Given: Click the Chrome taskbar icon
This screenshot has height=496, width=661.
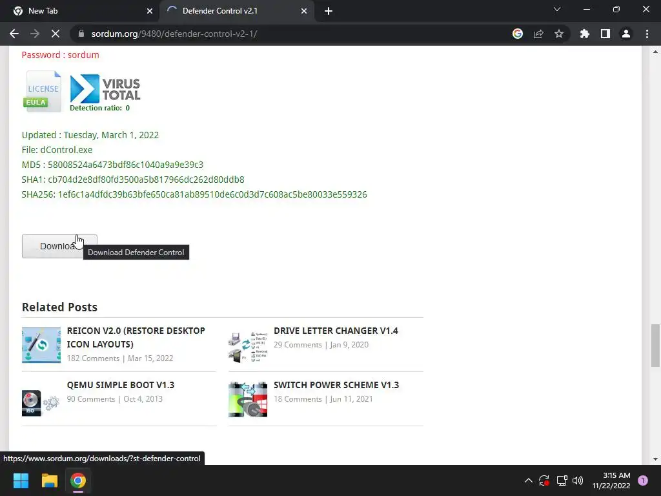Looking at the screenshot, I should (78, 480).
